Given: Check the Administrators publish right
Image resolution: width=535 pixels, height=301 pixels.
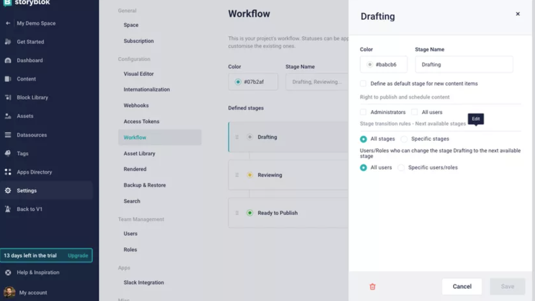Looking at the screenshot, I should click(363, 112).
